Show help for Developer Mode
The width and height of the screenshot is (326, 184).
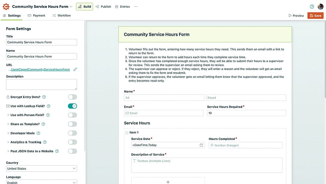coord(38,133)
